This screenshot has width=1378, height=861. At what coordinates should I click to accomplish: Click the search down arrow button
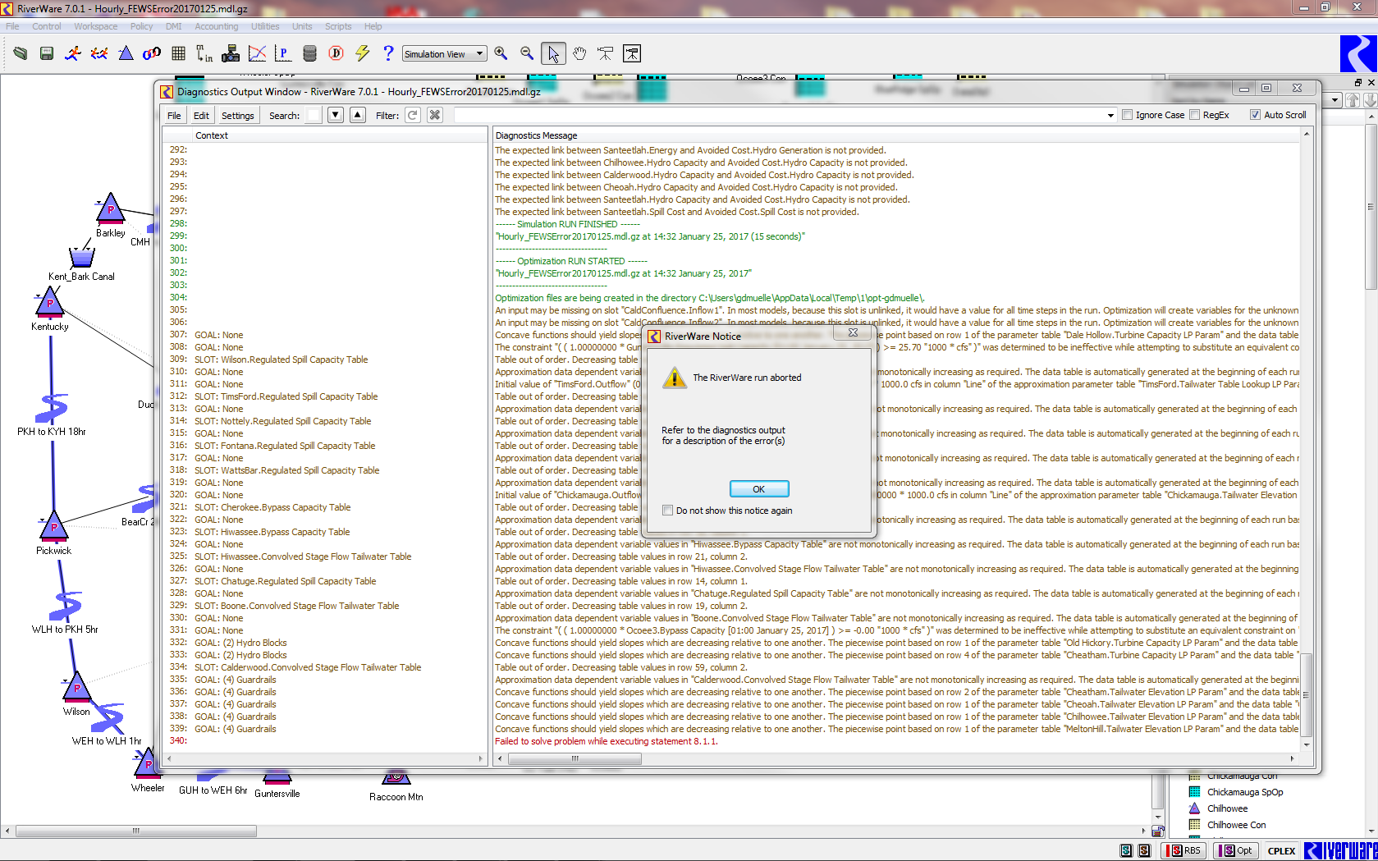(x=336, y=115)
